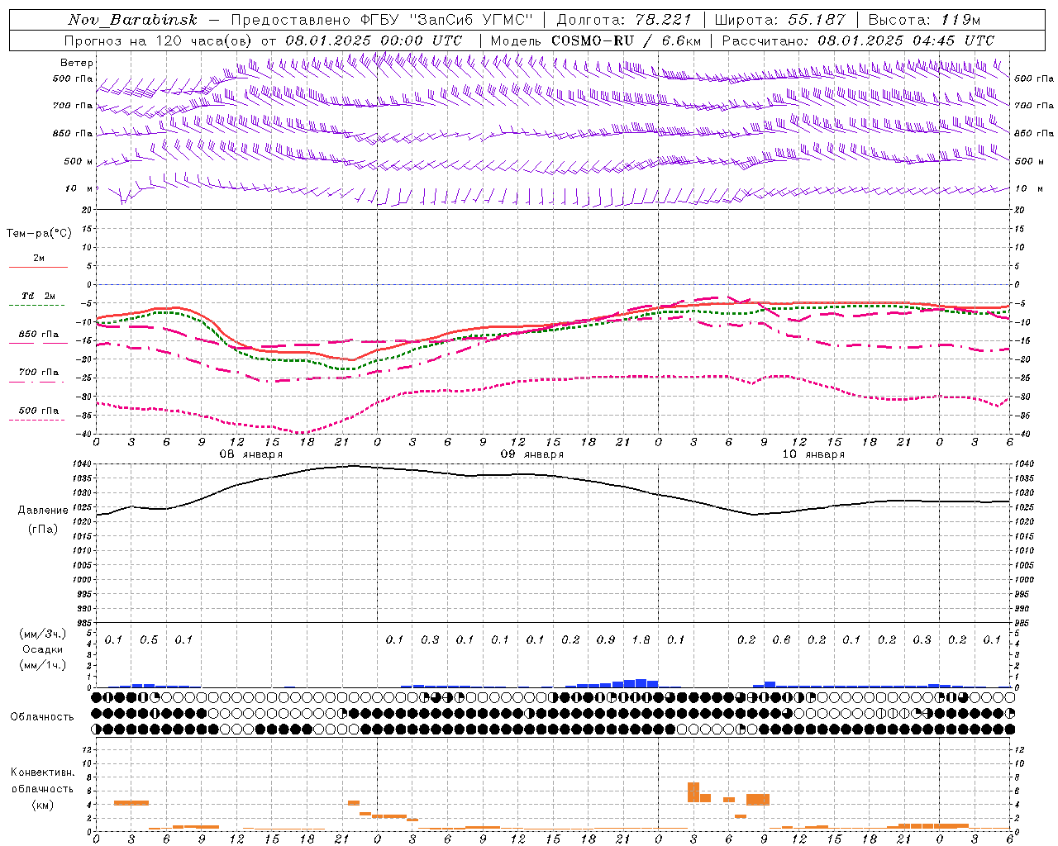The image size is (1058, 846).
Task: Click the 'Конвективн.' convective cloud label
Action: pos(43,772)
